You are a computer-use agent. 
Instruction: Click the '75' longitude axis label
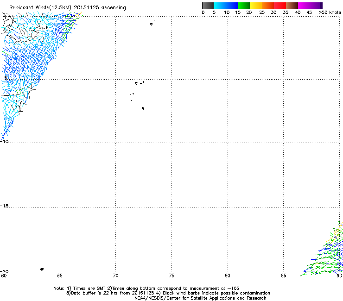pyautogui.click(x=171, y=276)
